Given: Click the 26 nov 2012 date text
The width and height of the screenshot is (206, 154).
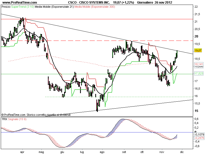Looking at the screenshot, I should (163, 2).
